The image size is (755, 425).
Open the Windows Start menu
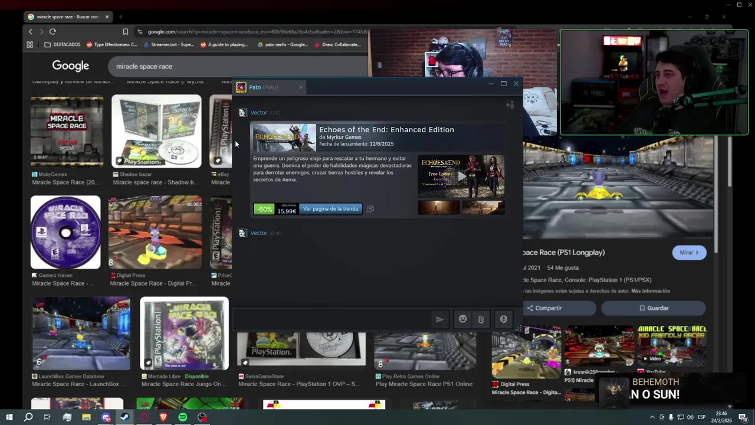(9, 417)
